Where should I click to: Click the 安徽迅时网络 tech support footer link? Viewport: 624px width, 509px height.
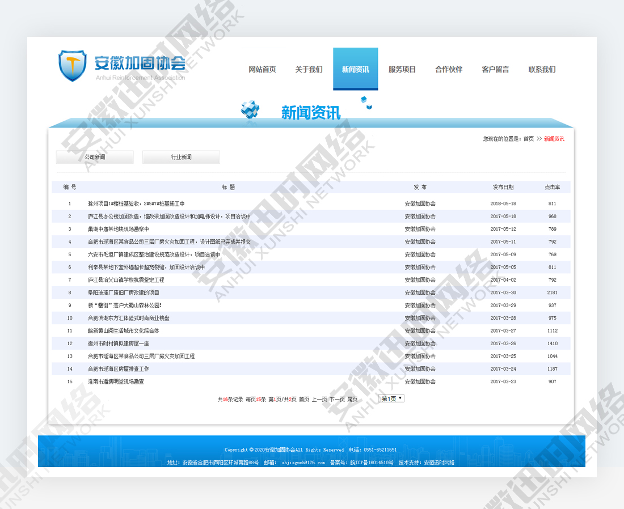439,463
